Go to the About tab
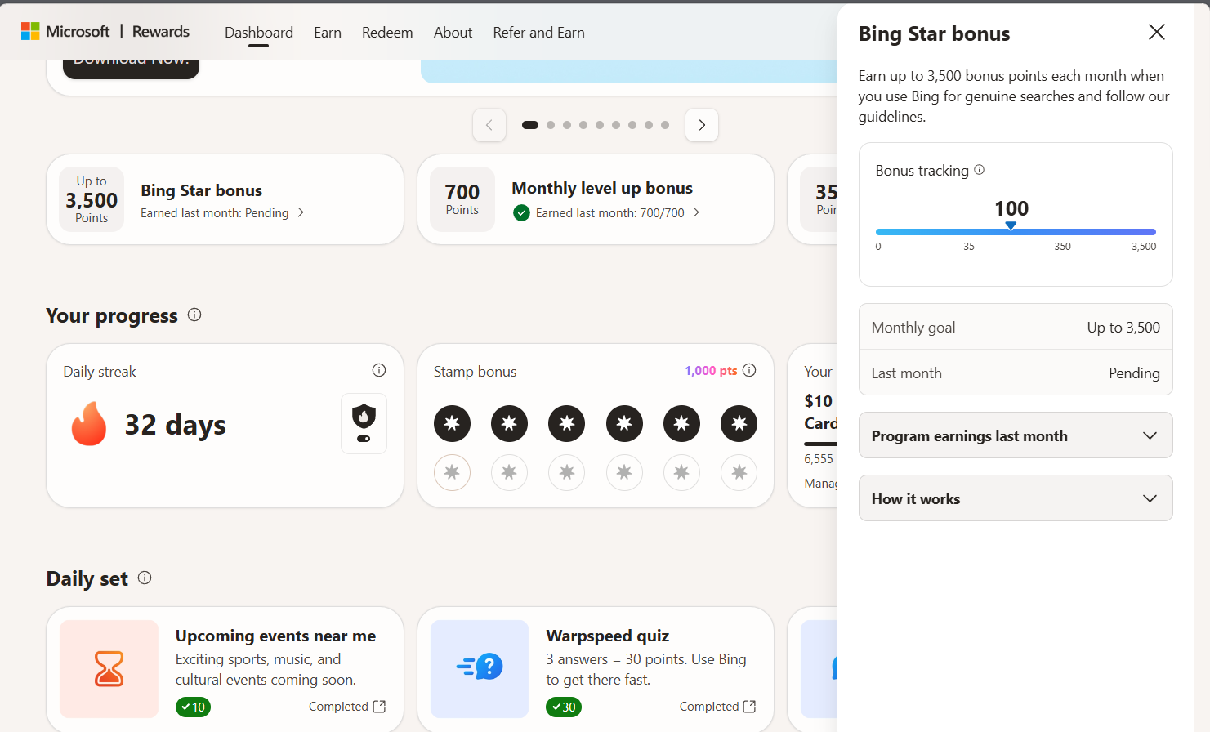1210x732 pixels. coord(453,33)
